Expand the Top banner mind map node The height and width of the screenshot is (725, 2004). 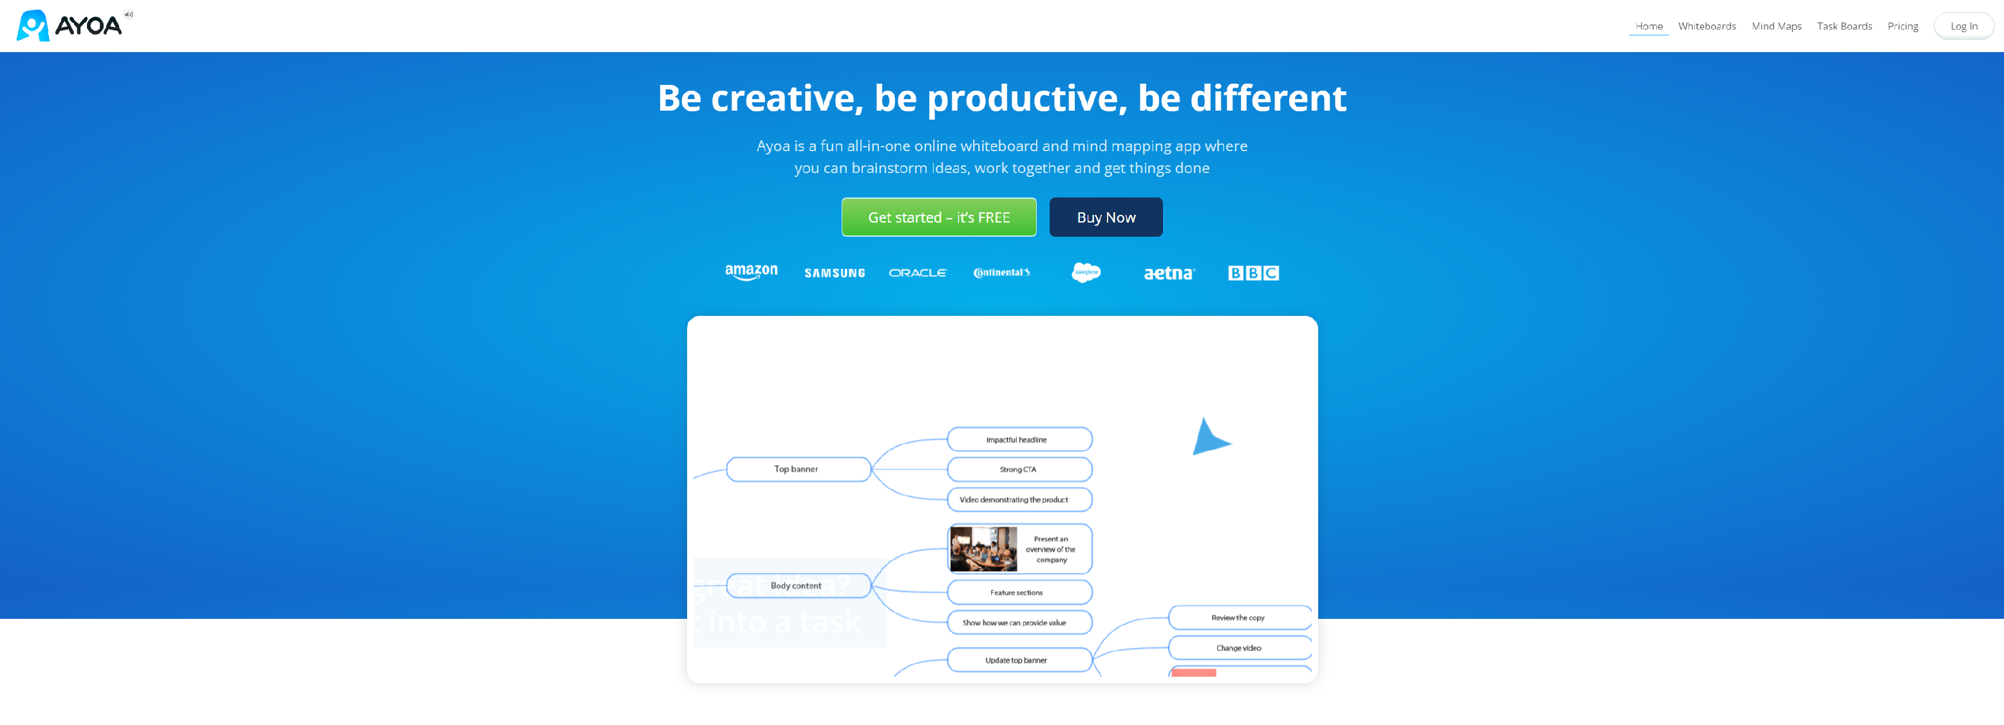[795, 467]
